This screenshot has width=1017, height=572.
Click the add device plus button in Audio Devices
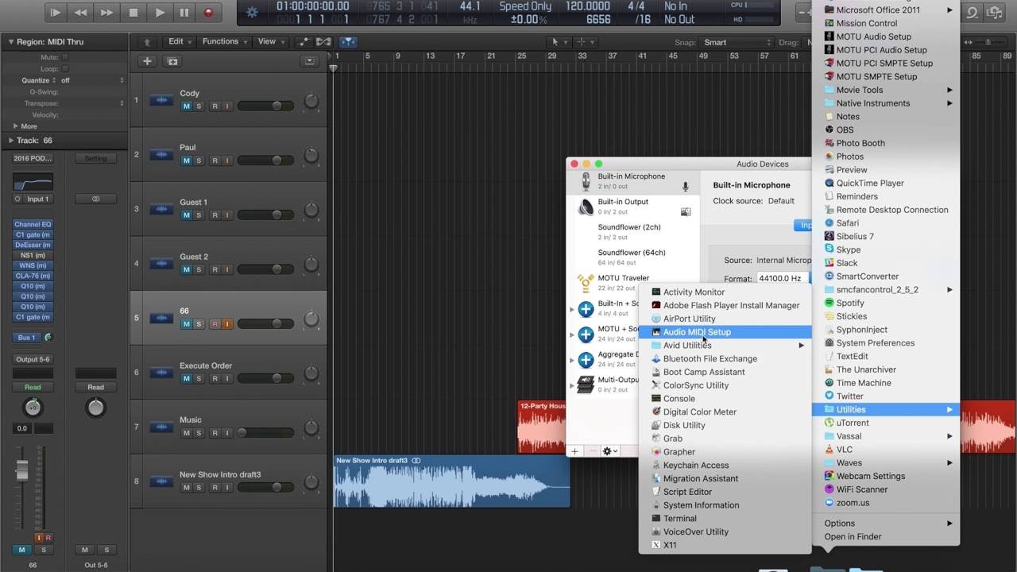pos(574,451)
